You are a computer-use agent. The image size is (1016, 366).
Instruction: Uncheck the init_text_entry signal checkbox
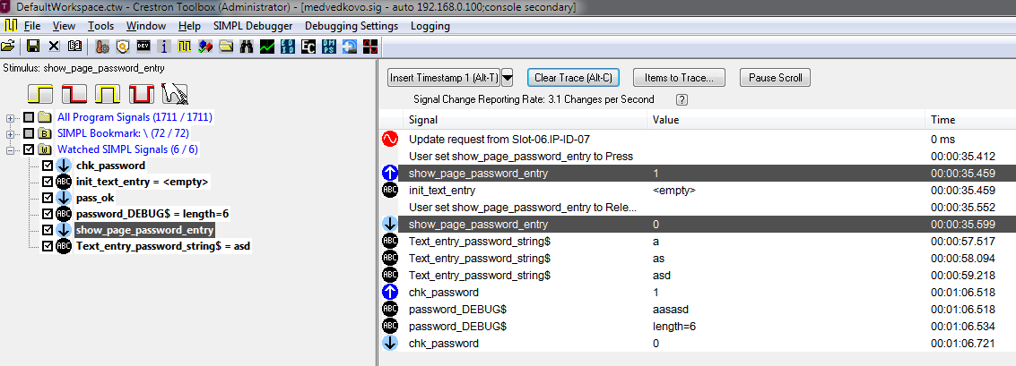pyautogui.click(x=48, y=182)
